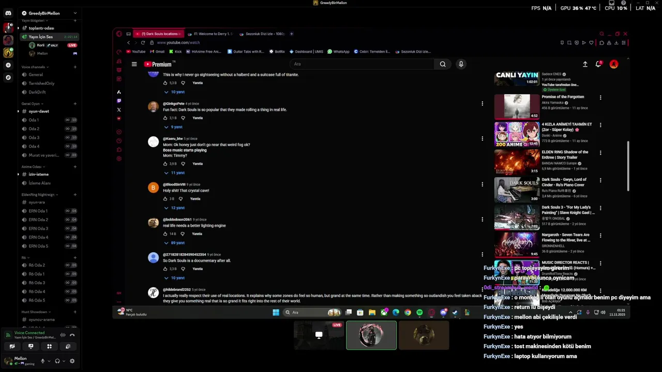Open Discord direct messages home icon

[8, 13]
